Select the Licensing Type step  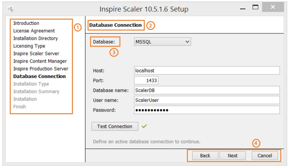[x=29, y=46]
